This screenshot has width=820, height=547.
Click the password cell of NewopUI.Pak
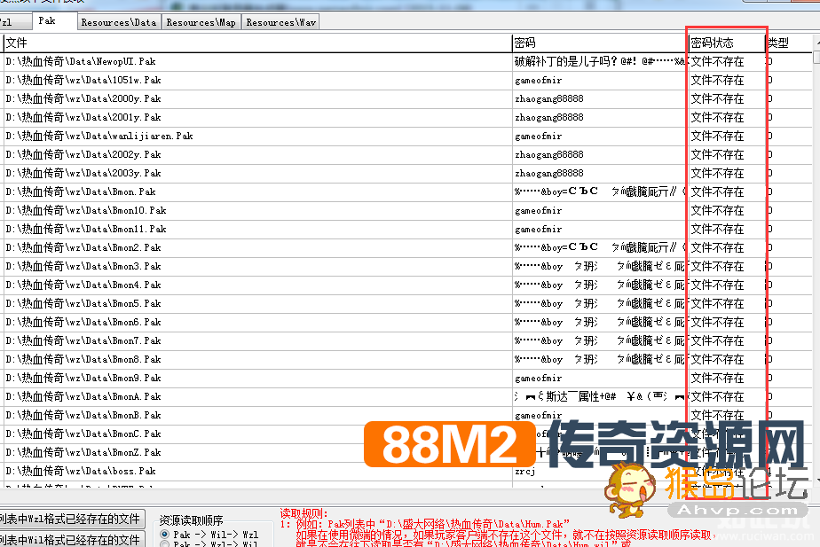click(599, 62)
